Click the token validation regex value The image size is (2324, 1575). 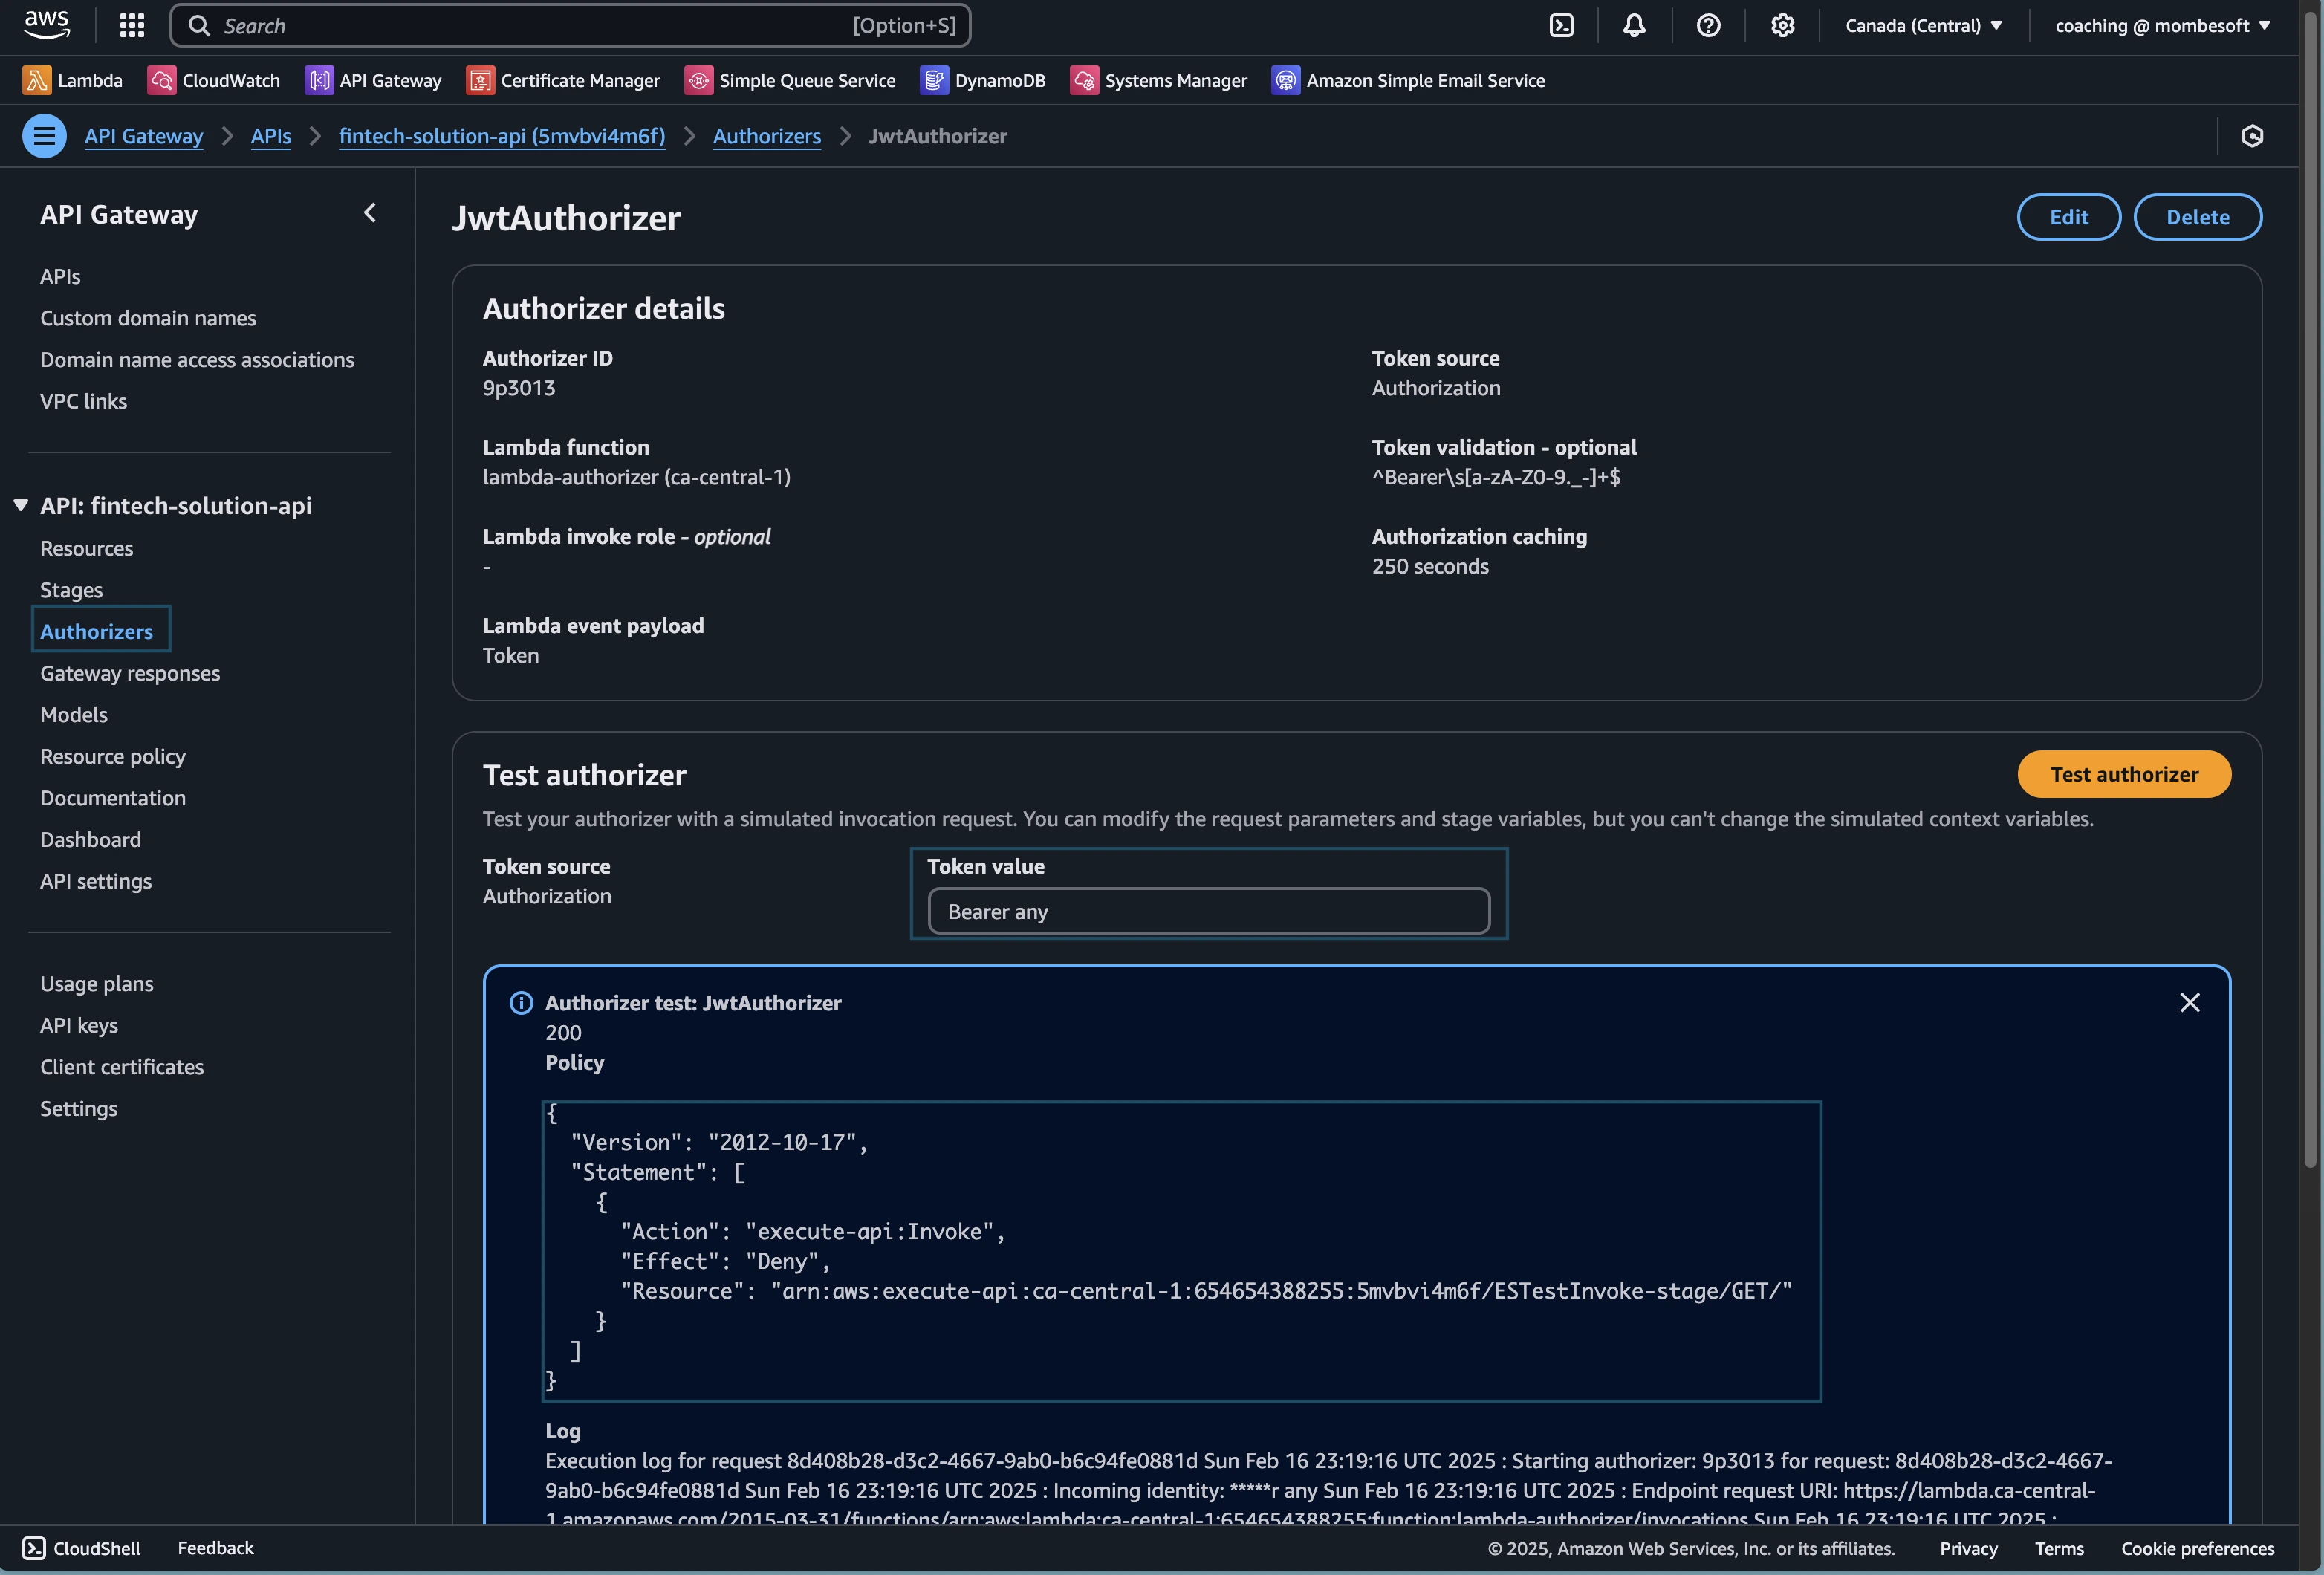click(x=1496, y=477)
